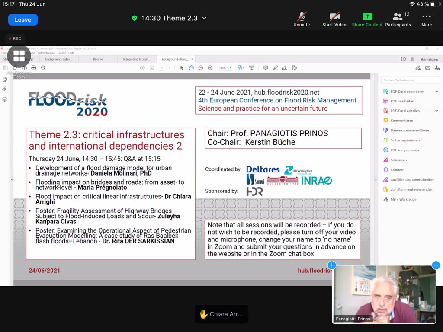Click the scrolling mode icon in Acrobat toolbar

click(x=252, y=68)
